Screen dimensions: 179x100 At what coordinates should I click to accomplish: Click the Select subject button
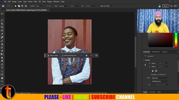click(53, 55)
